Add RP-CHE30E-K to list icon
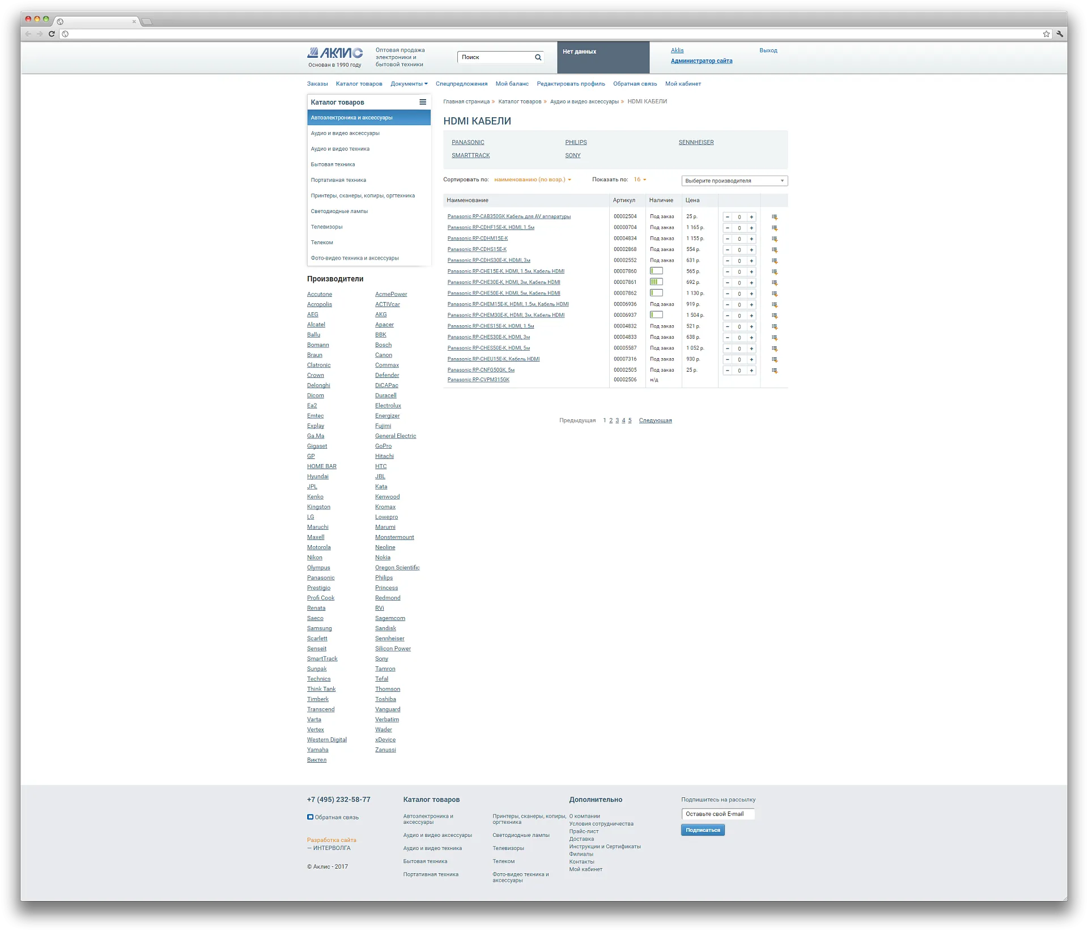 point(774,283)
